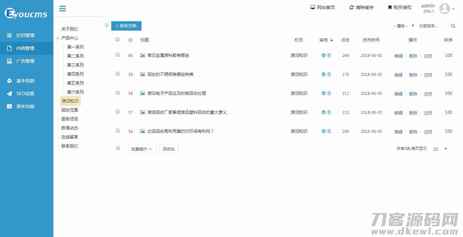Click the admin user avatar icon

[x=445, y=9]
